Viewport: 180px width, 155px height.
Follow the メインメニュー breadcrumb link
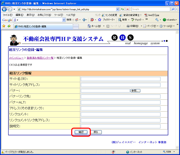pos(16,58)
